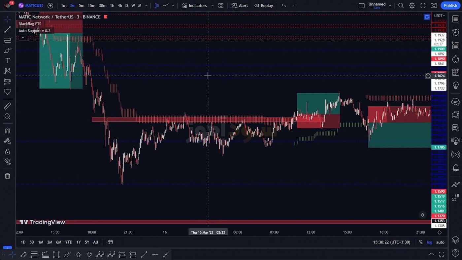The height and width of the screenshot is (260, 462).
Task: Expand more timeframes chevron after M
Action: pos(147,6)
